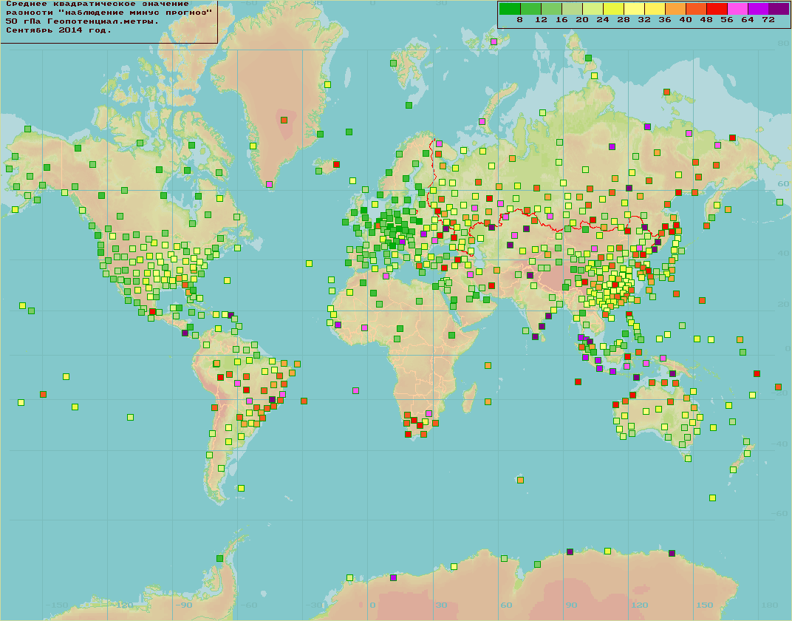
Task: Click the bottom longitude label 90
Action: point(571,605)
